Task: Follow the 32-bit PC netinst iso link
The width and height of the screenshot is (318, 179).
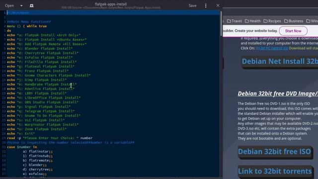Action: point(272,48)
